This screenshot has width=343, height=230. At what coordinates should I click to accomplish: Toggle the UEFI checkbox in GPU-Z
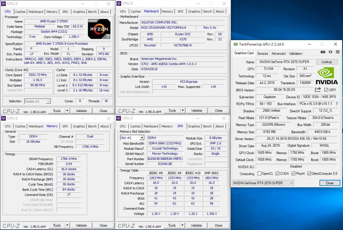pyautogui.click(x=326, y=90)
